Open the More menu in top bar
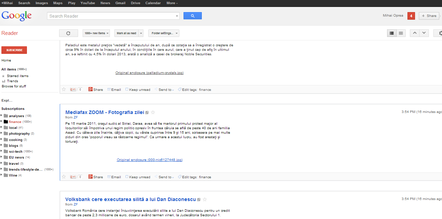This screenshot has width=442, height=219. pyautogui.click(x=172, y=3)
